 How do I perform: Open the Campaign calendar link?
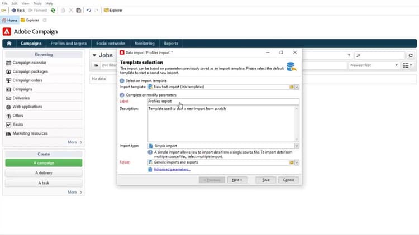coord(30,63)
